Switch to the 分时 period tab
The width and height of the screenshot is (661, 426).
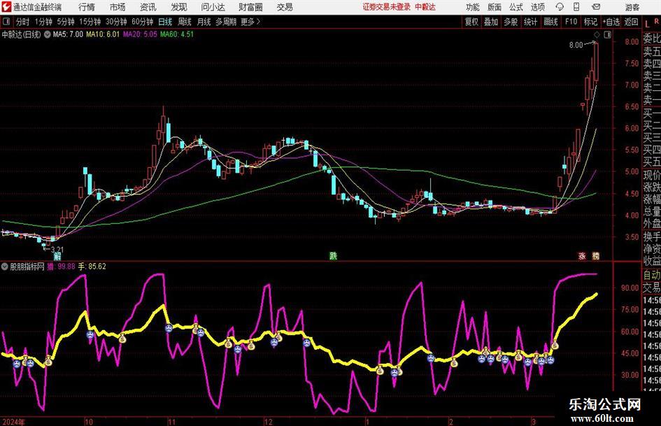point(22,22)
